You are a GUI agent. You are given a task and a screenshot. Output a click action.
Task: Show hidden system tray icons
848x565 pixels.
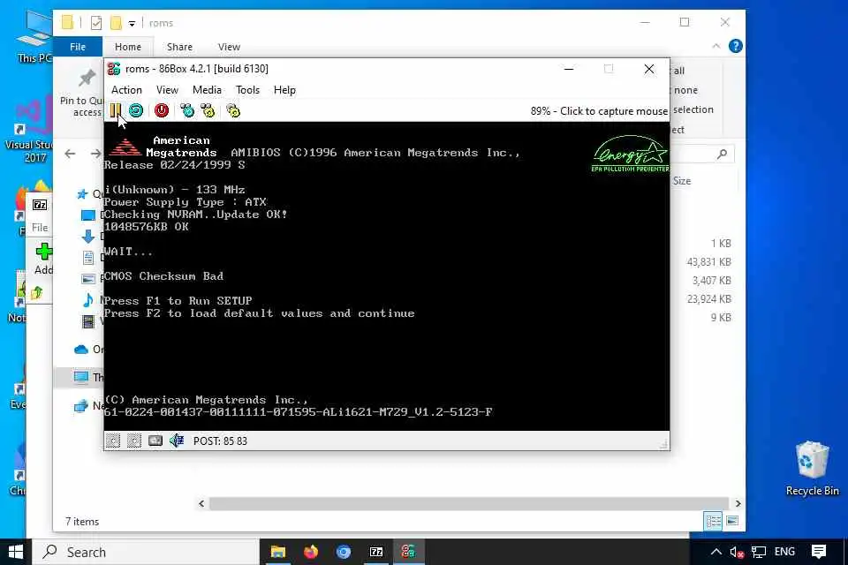tap(716, 552)
